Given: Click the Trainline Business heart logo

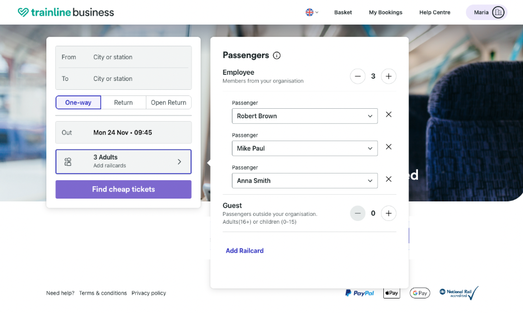Looking at the screenshot, I should tap(23, 12).
